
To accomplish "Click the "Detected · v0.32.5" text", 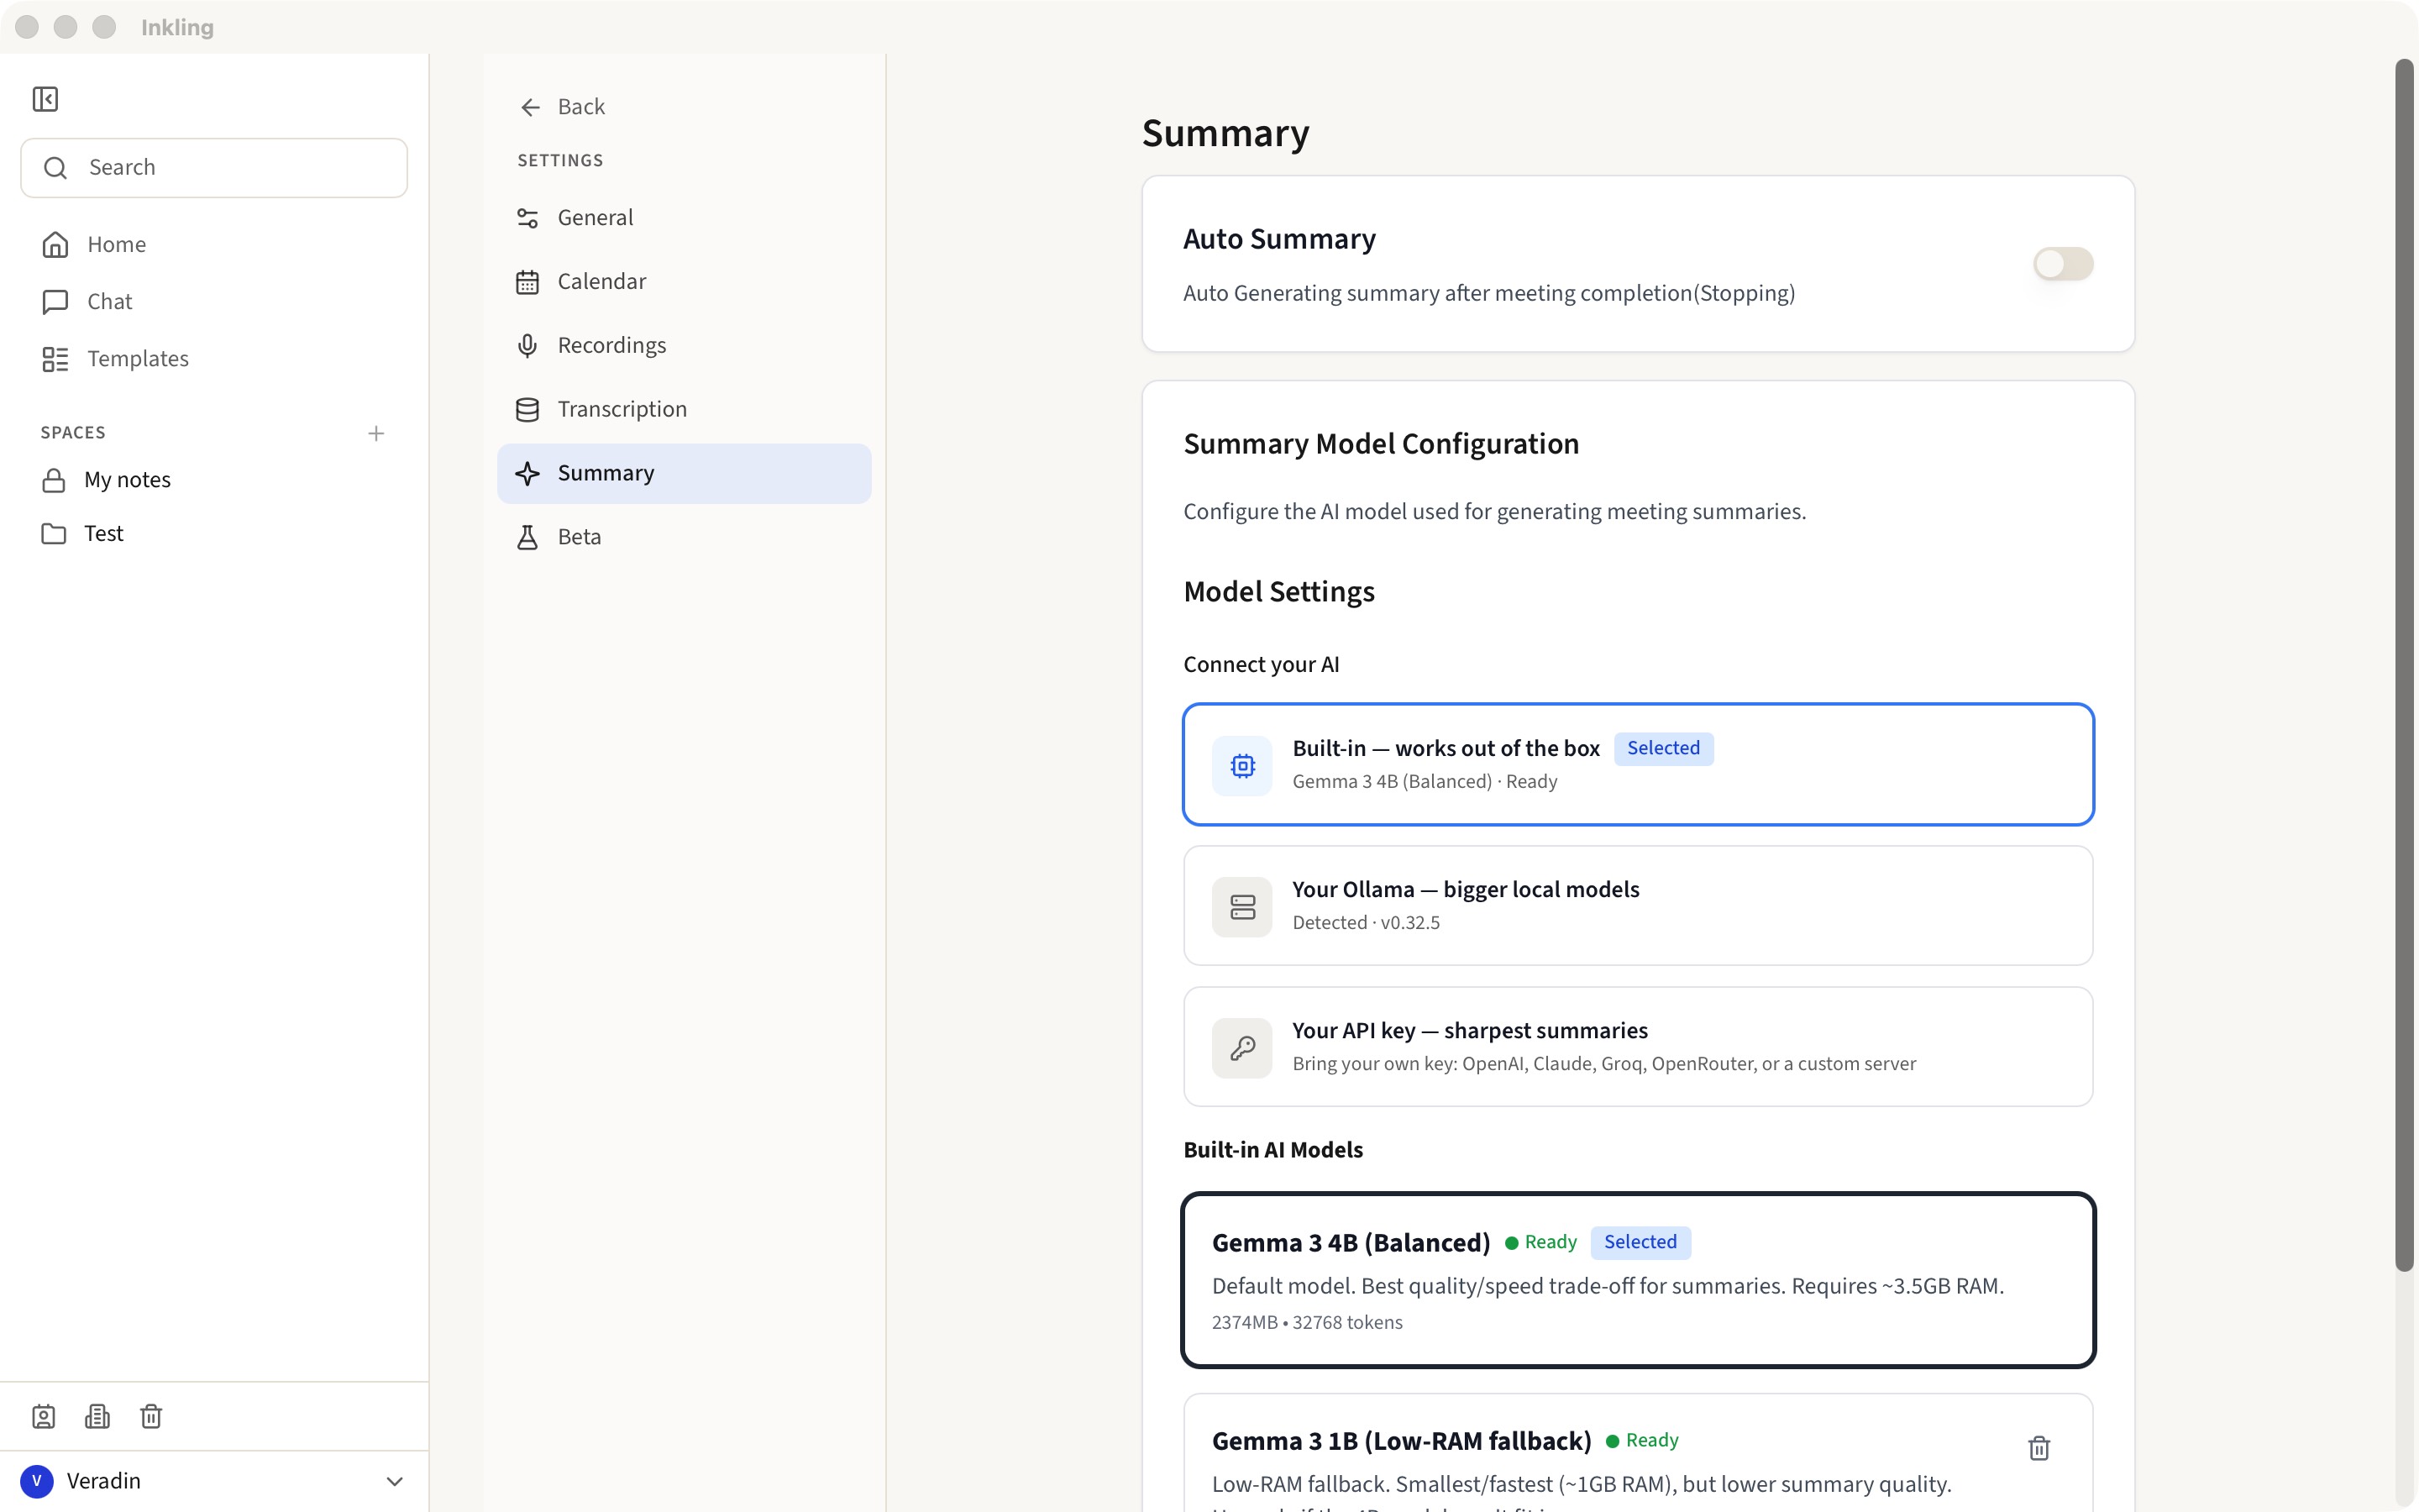I will [1367, 923].
